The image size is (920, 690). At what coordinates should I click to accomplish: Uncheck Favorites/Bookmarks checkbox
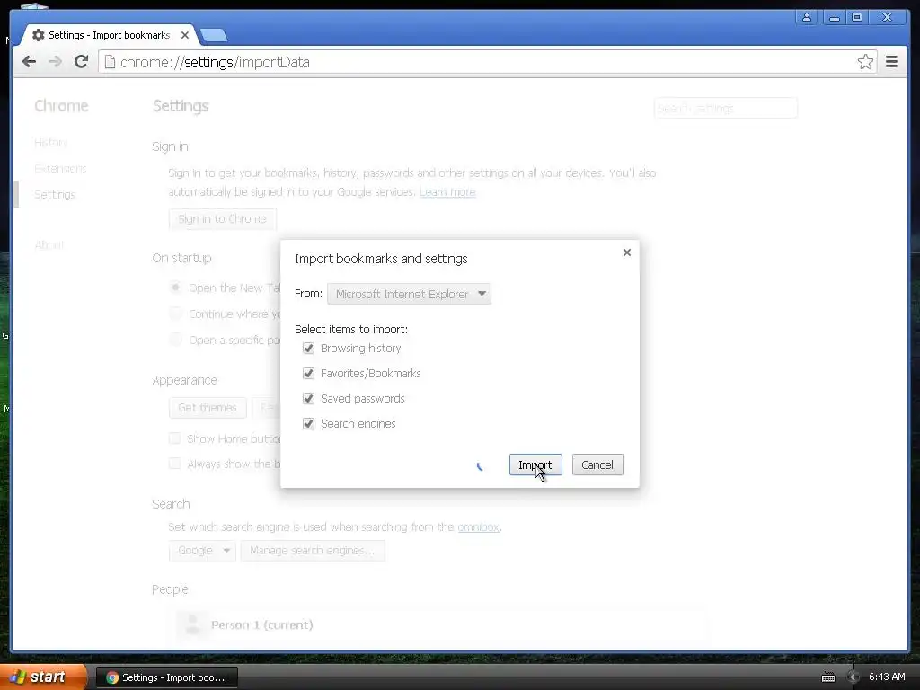point(309,373)
